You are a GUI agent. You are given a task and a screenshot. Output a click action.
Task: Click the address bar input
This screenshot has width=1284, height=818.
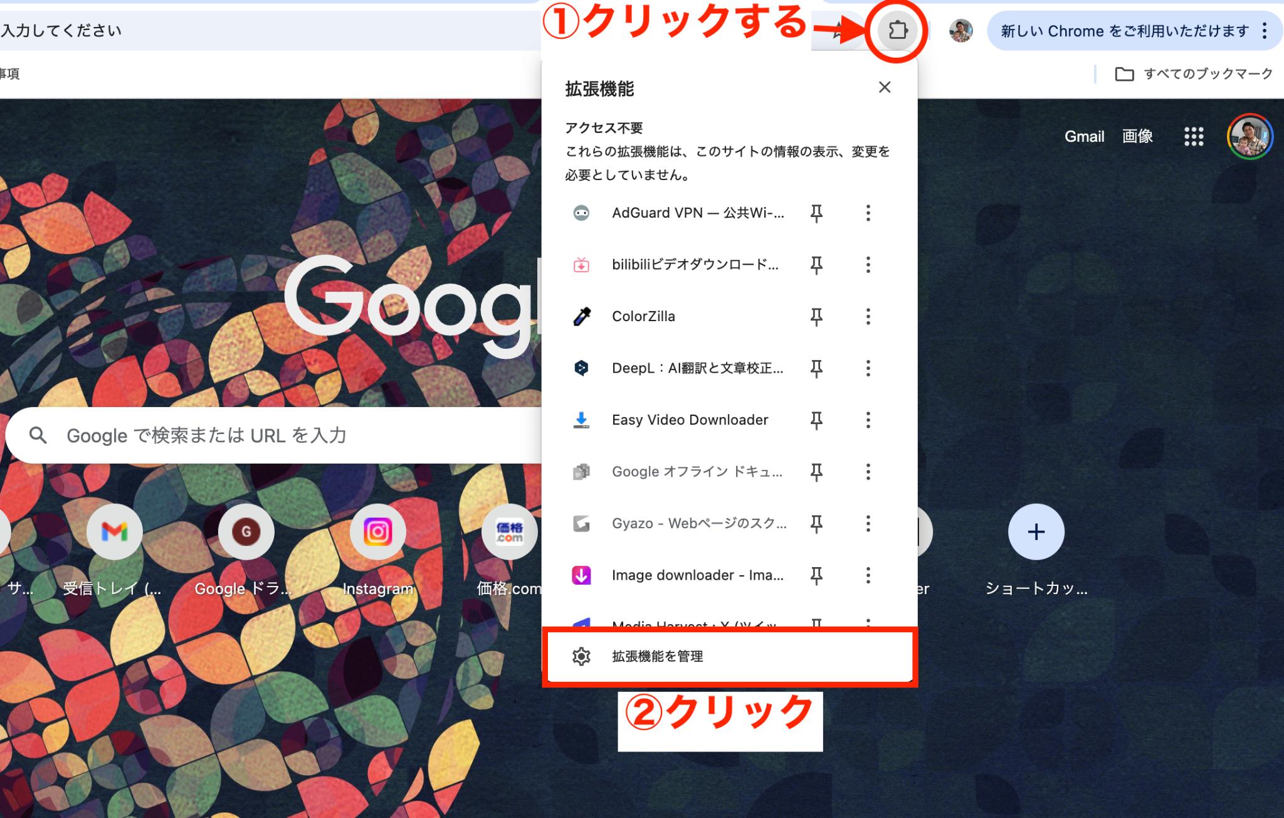tap(270, 31)
